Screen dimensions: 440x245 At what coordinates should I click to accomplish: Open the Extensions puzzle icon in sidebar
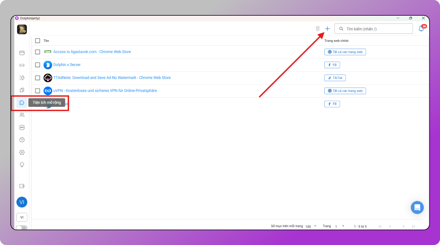pos(22,102)
